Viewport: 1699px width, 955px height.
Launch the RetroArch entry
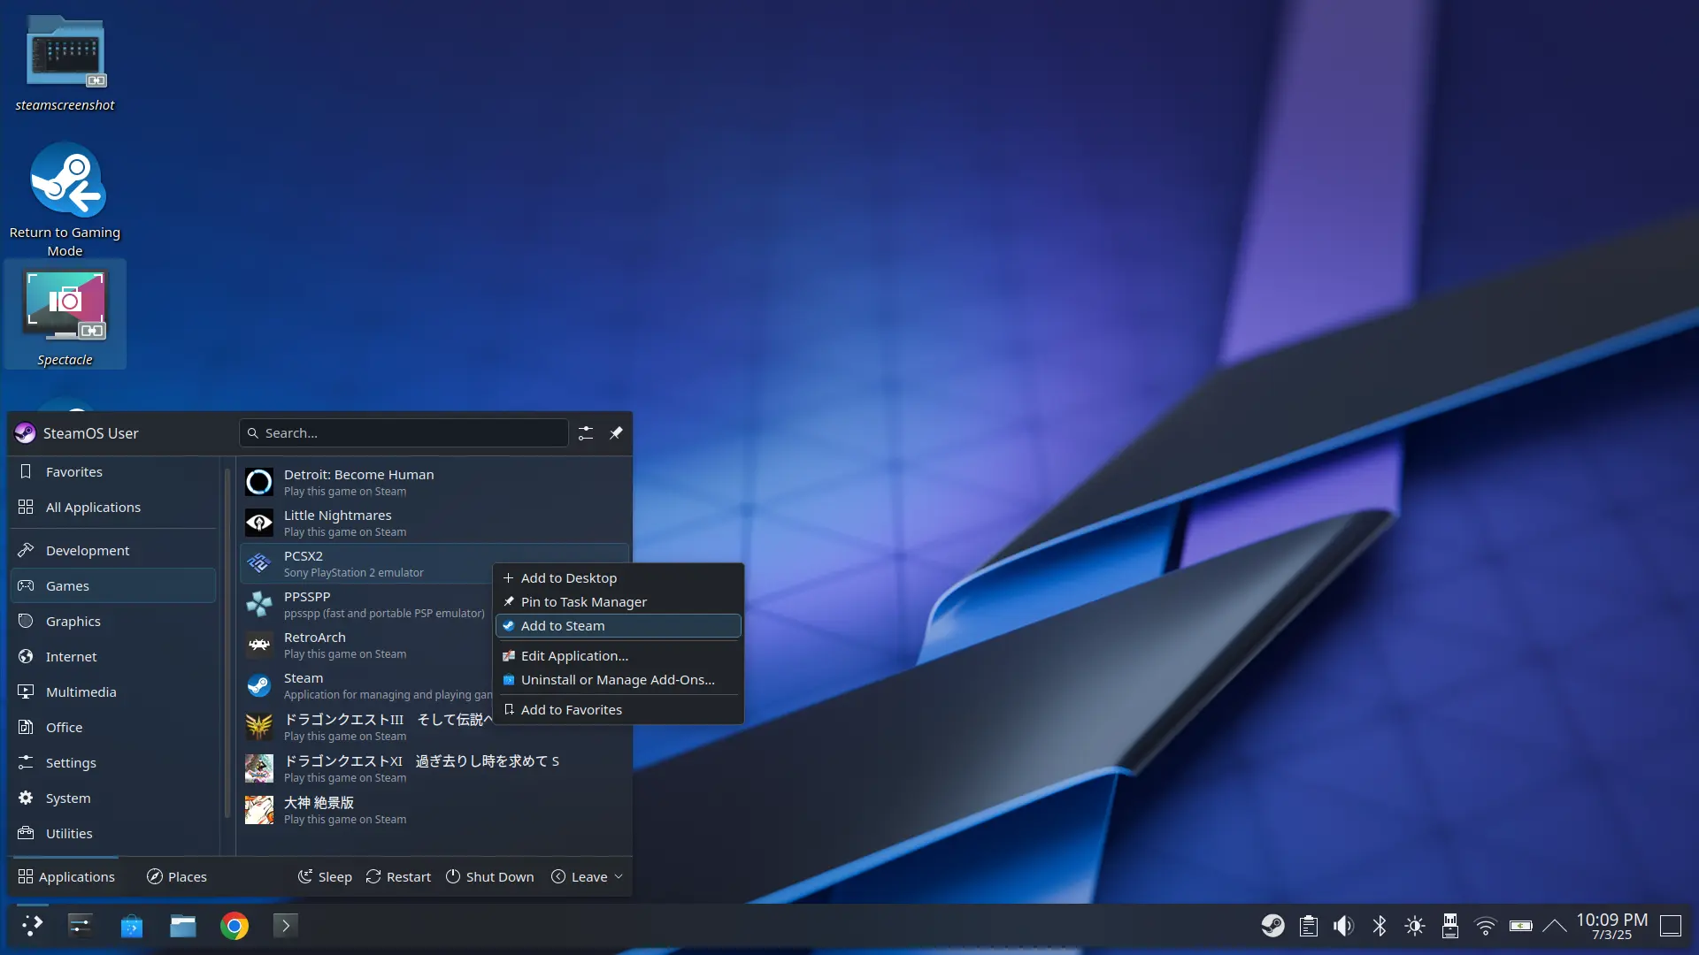click(365, 646)
